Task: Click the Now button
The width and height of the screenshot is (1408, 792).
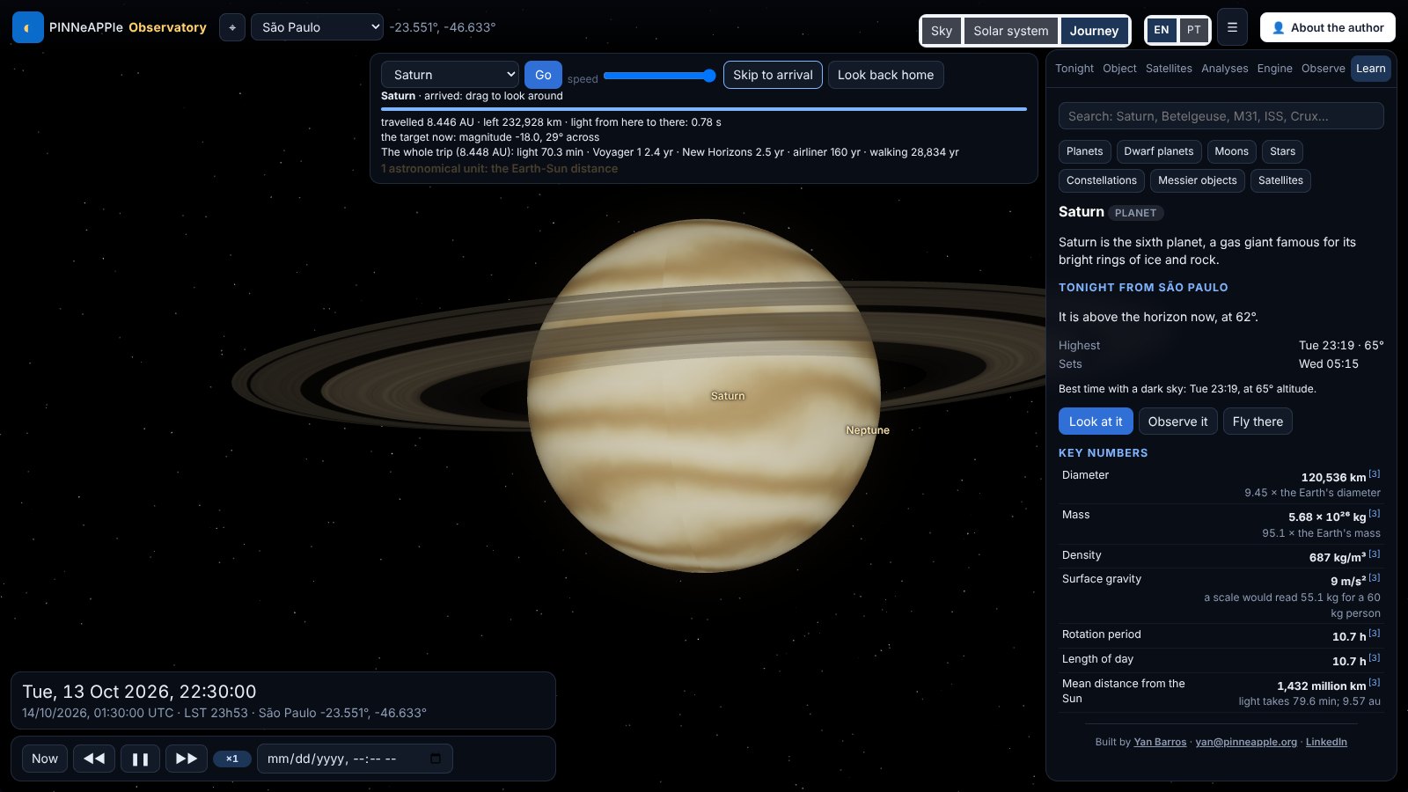Action: tap(45, 759)
